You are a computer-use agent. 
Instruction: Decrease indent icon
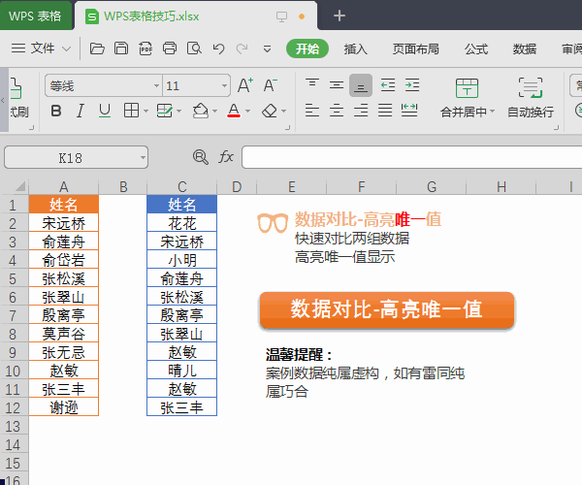pos(388,85)
